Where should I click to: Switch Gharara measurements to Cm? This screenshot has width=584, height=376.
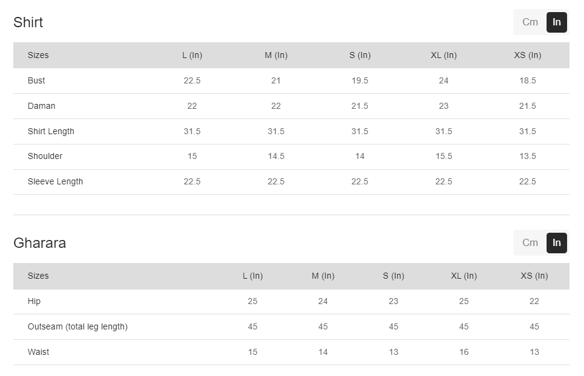[530, 243]
